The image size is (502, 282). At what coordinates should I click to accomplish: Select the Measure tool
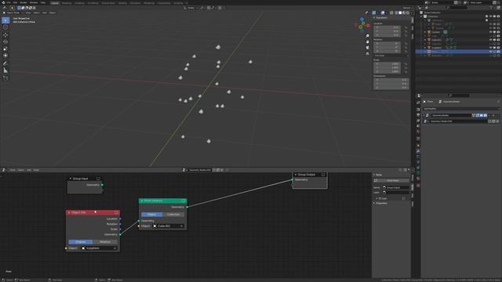point(5,70)
